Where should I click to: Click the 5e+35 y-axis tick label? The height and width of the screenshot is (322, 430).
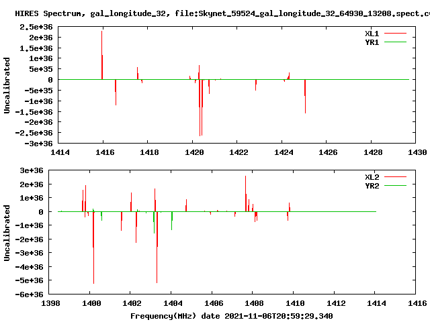pos(41,69)
